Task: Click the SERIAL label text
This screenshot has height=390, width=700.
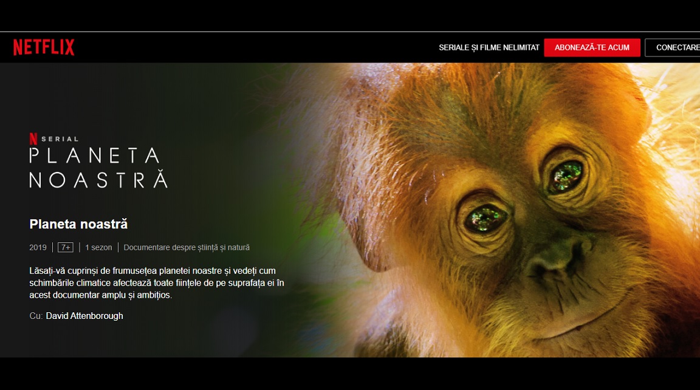Action: tap(60, 139)
